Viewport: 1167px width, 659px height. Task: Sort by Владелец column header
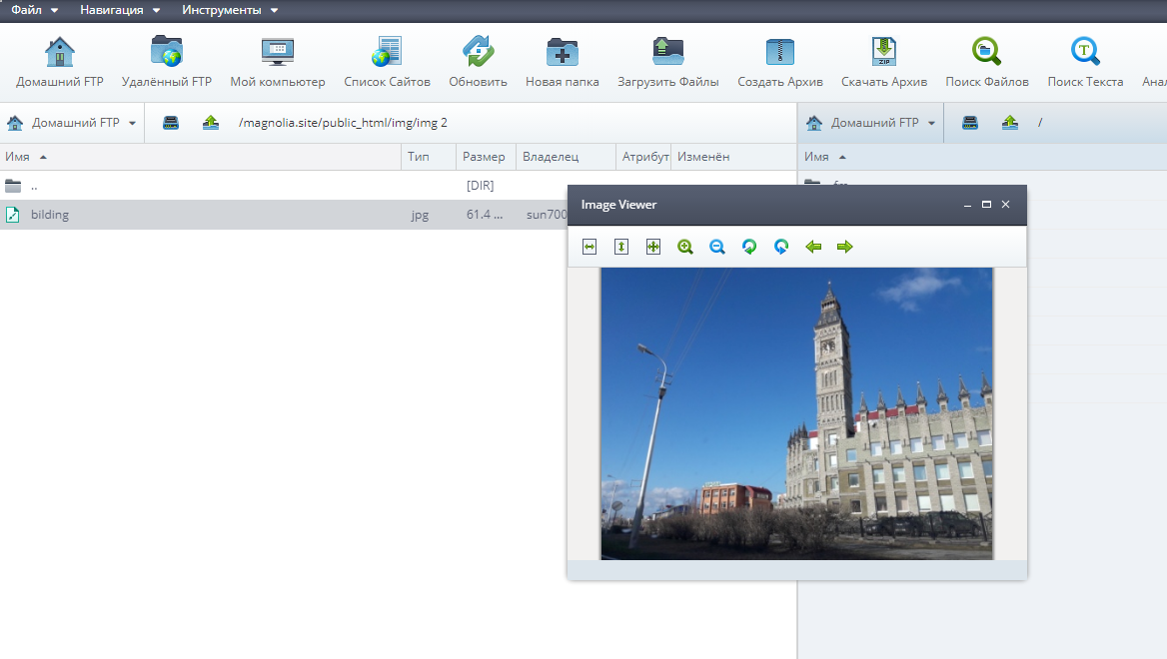[x=567, y=157]
